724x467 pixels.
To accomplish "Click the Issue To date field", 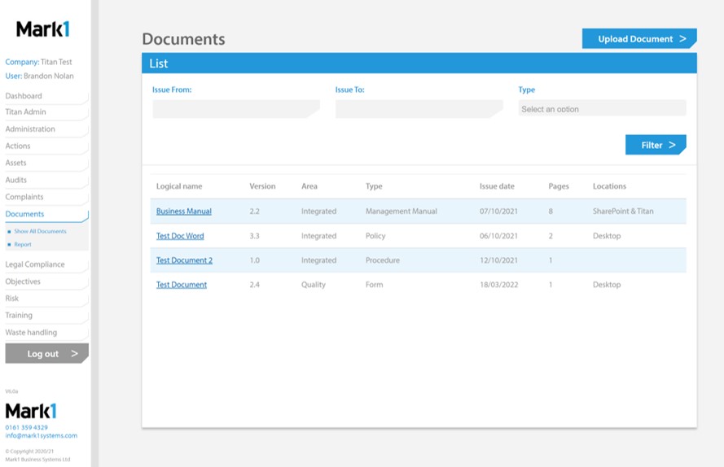I will click(419, 109).
